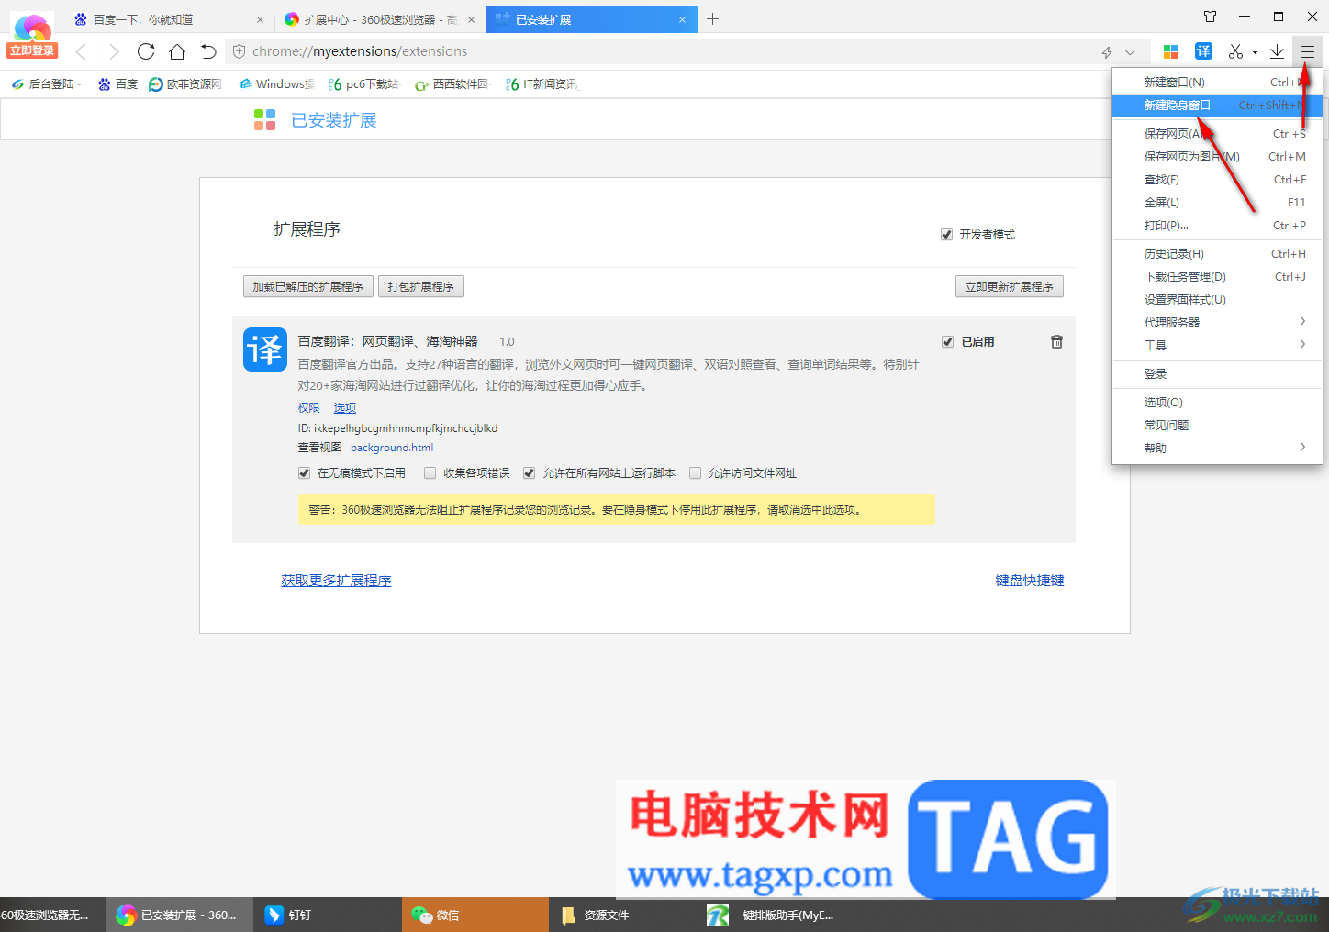Go forward to the next page
The image size is (1329, 932).
click(x=114, y=51)
